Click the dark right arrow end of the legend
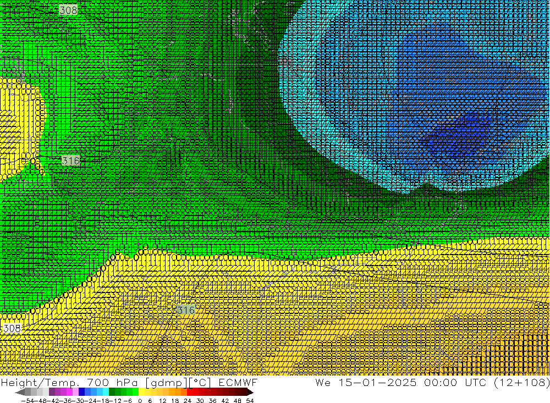 (250, 392)
